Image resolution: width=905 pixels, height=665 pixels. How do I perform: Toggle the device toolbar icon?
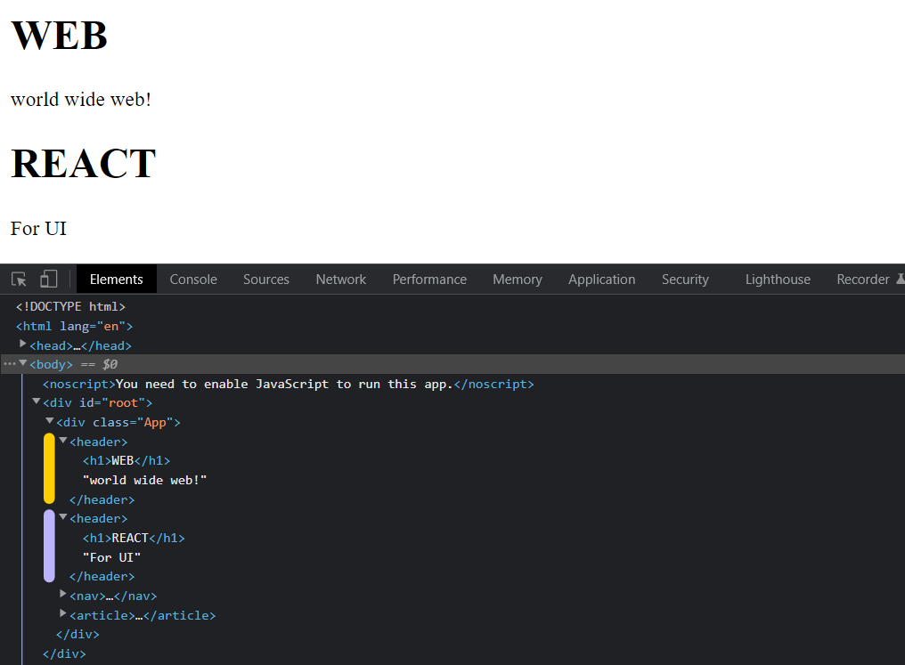tap(48, 280)
